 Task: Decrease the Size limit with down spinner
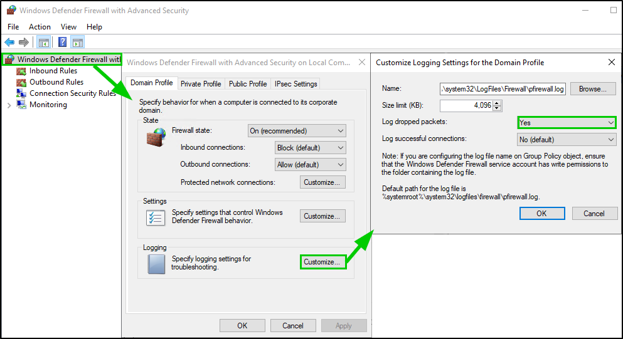497,108
